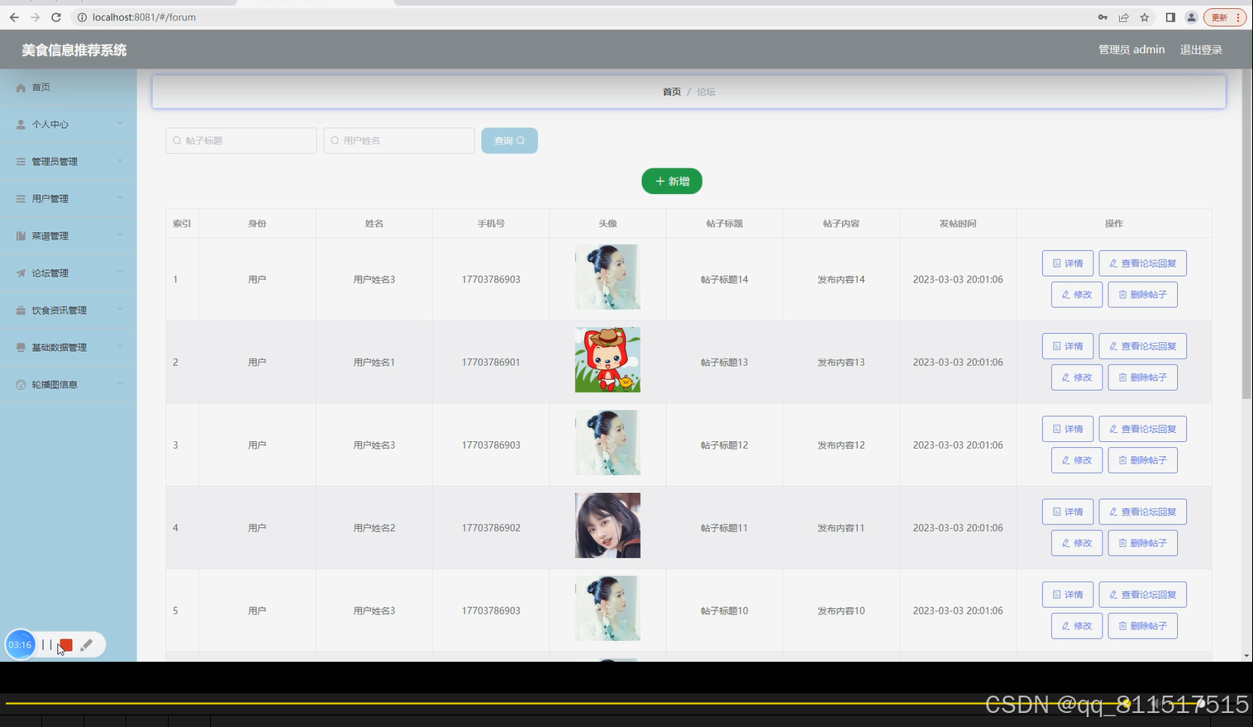Focus the 用户姓名 search input

[399, 140]
